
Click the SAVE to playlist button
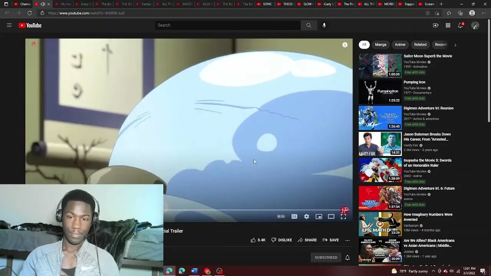[331, 240]
